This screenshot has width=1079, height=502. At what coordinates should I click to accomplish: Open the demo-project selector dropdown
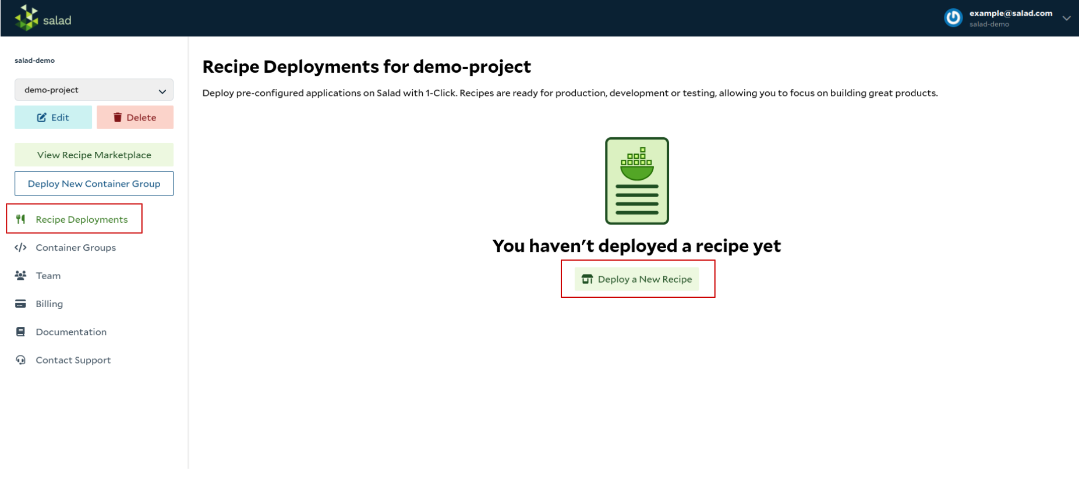94,90
